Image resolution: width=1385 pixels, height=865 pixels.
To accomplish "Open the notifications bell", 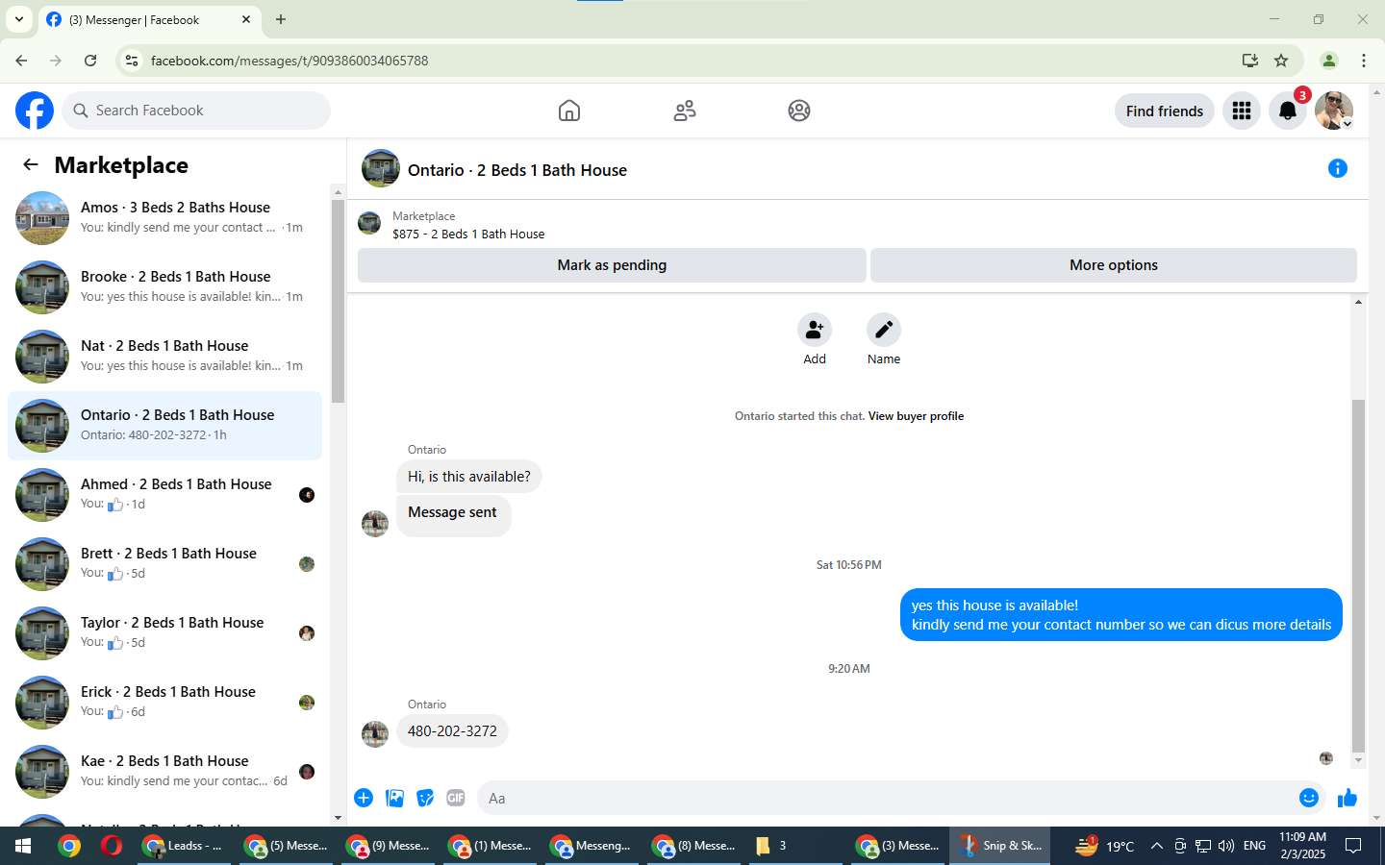I will pos(1288,111).
